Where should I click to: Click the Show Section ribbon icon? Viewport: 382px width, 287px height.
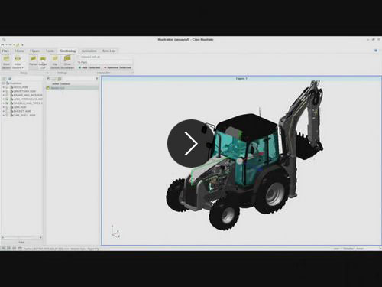tap(6, 59)
